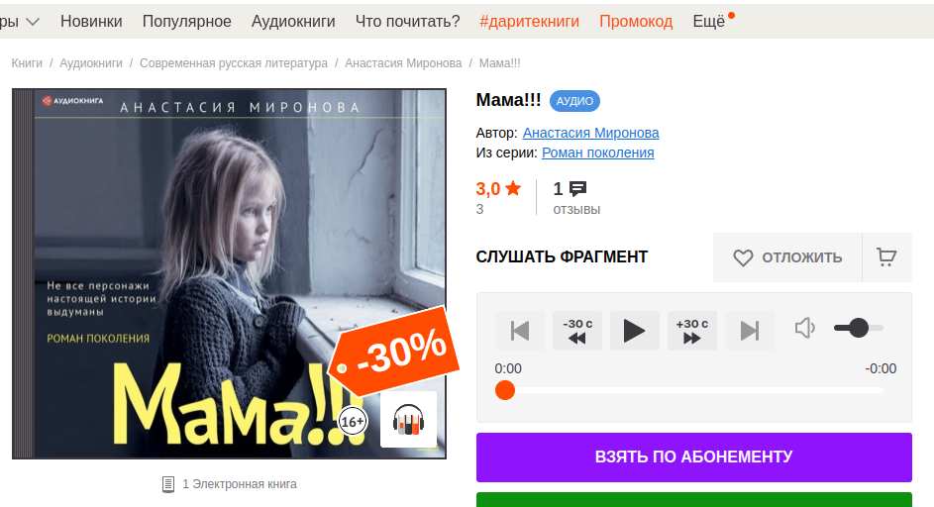Open the Новинки menu item

pos(91,22)
